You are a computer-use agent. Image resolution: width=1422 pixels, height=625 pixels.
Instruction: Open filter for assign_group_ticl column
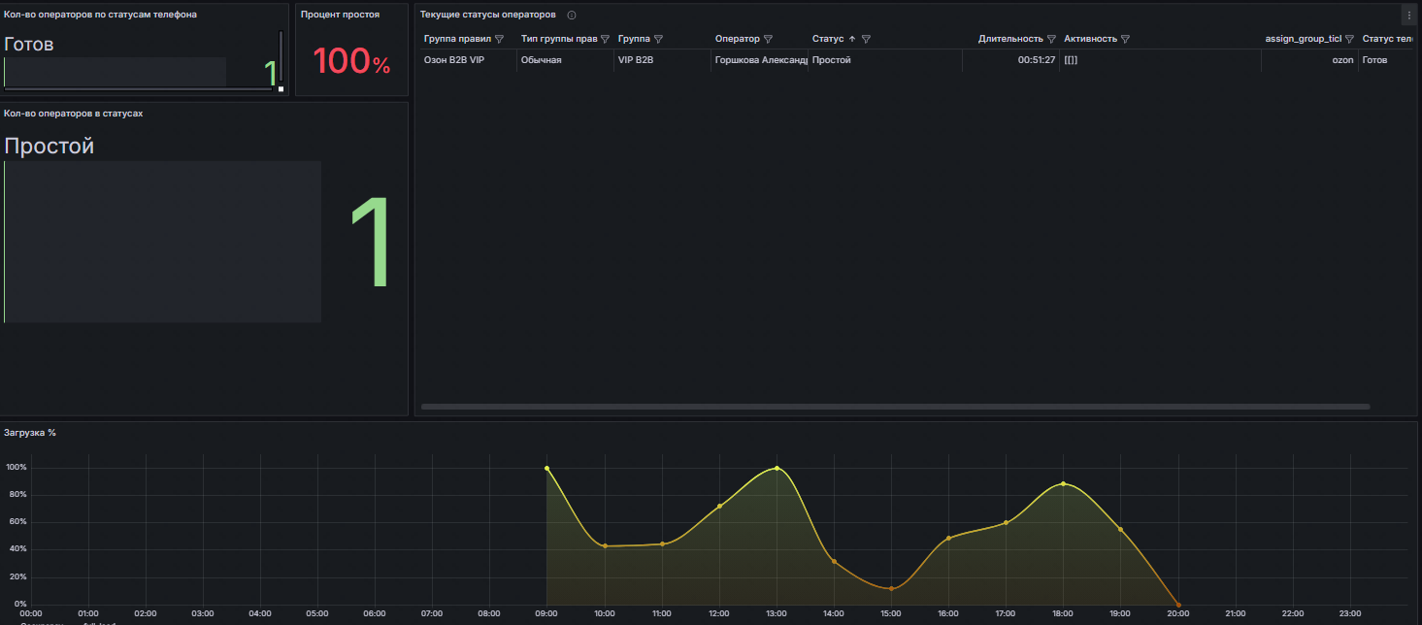tap(1349, 39)
